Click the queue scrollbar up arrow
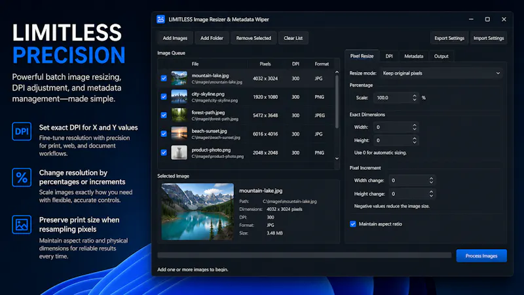 click(x=337, y=72)
